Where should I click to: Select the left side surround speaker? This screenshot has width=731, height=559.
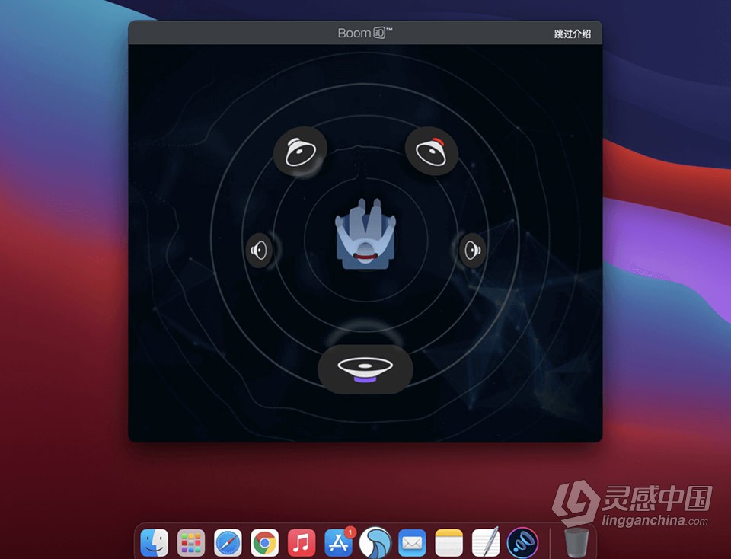click(259, 251)
